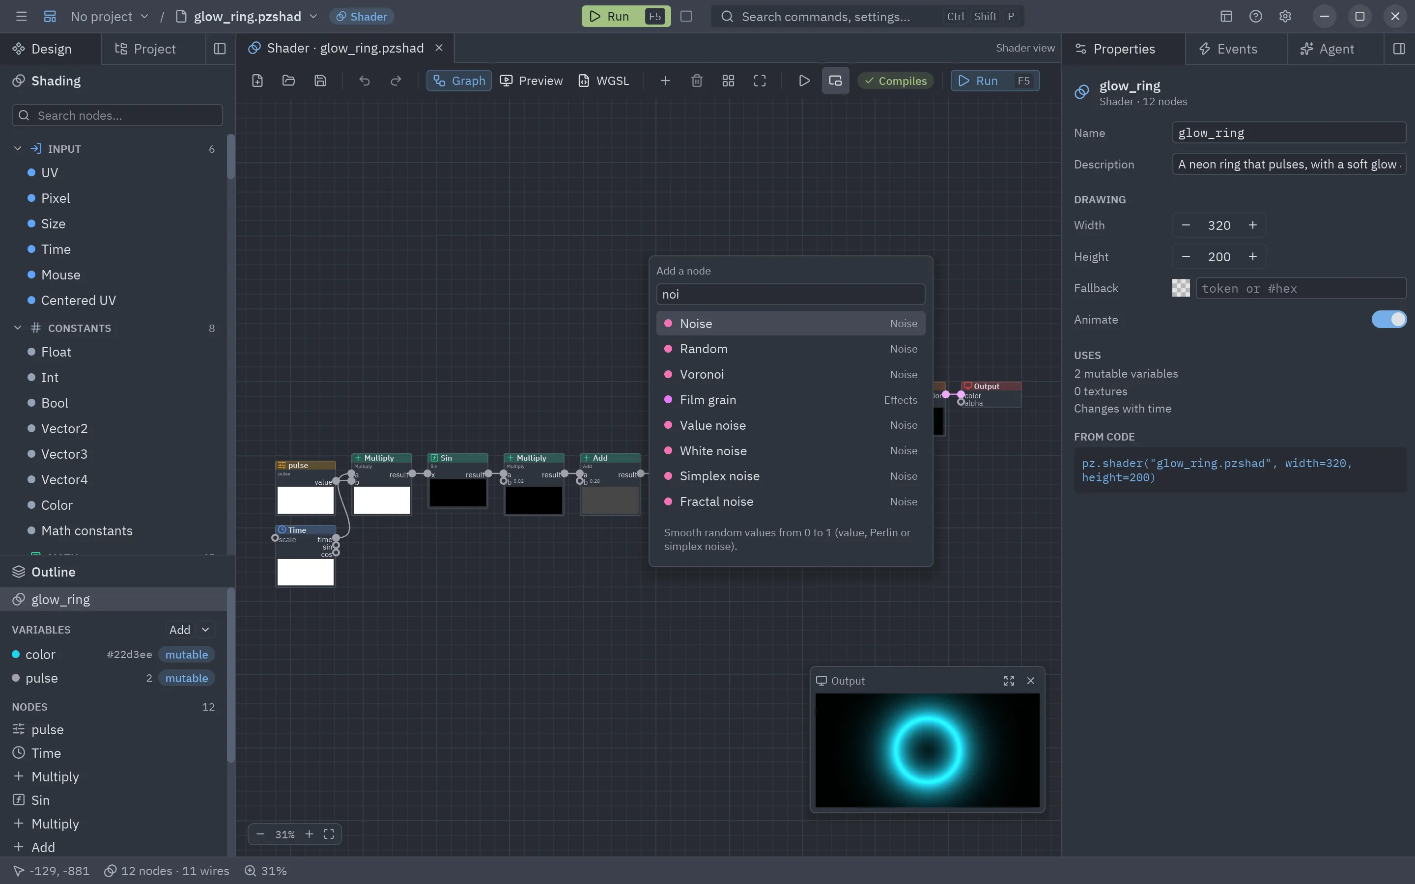Redo the last graph change
1415x884 pixels.
pyautogui.click(x=396, y=81)
